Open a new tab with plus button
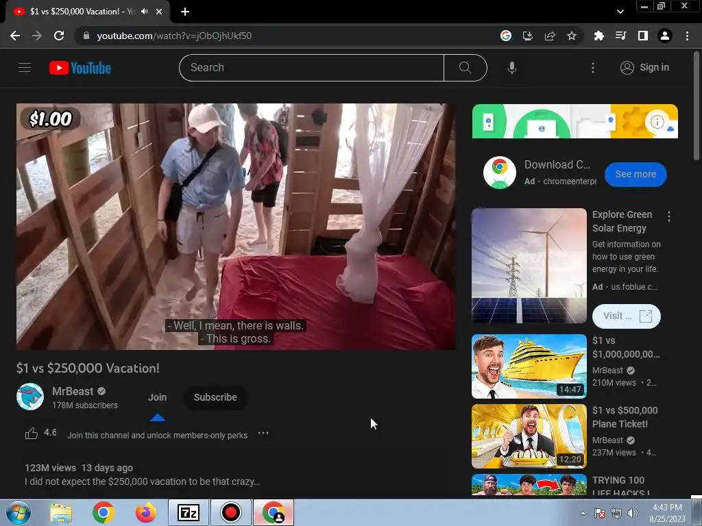Screen dimensions: 702x526 tap(185, 12)
